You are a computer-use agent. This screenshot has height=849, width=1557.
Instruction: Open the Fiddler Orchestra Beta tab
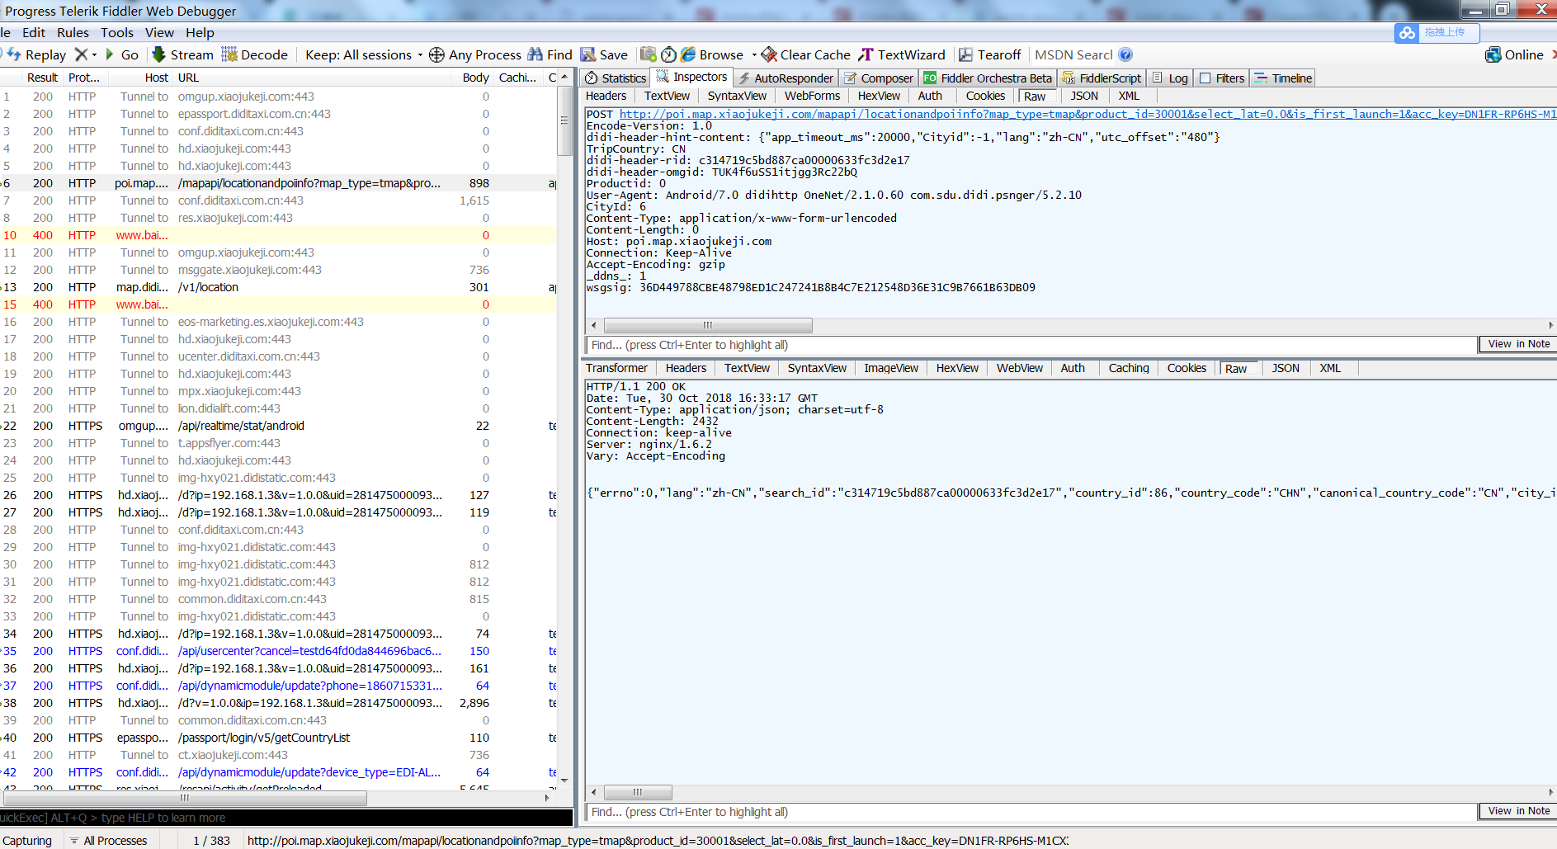[988, 78]
